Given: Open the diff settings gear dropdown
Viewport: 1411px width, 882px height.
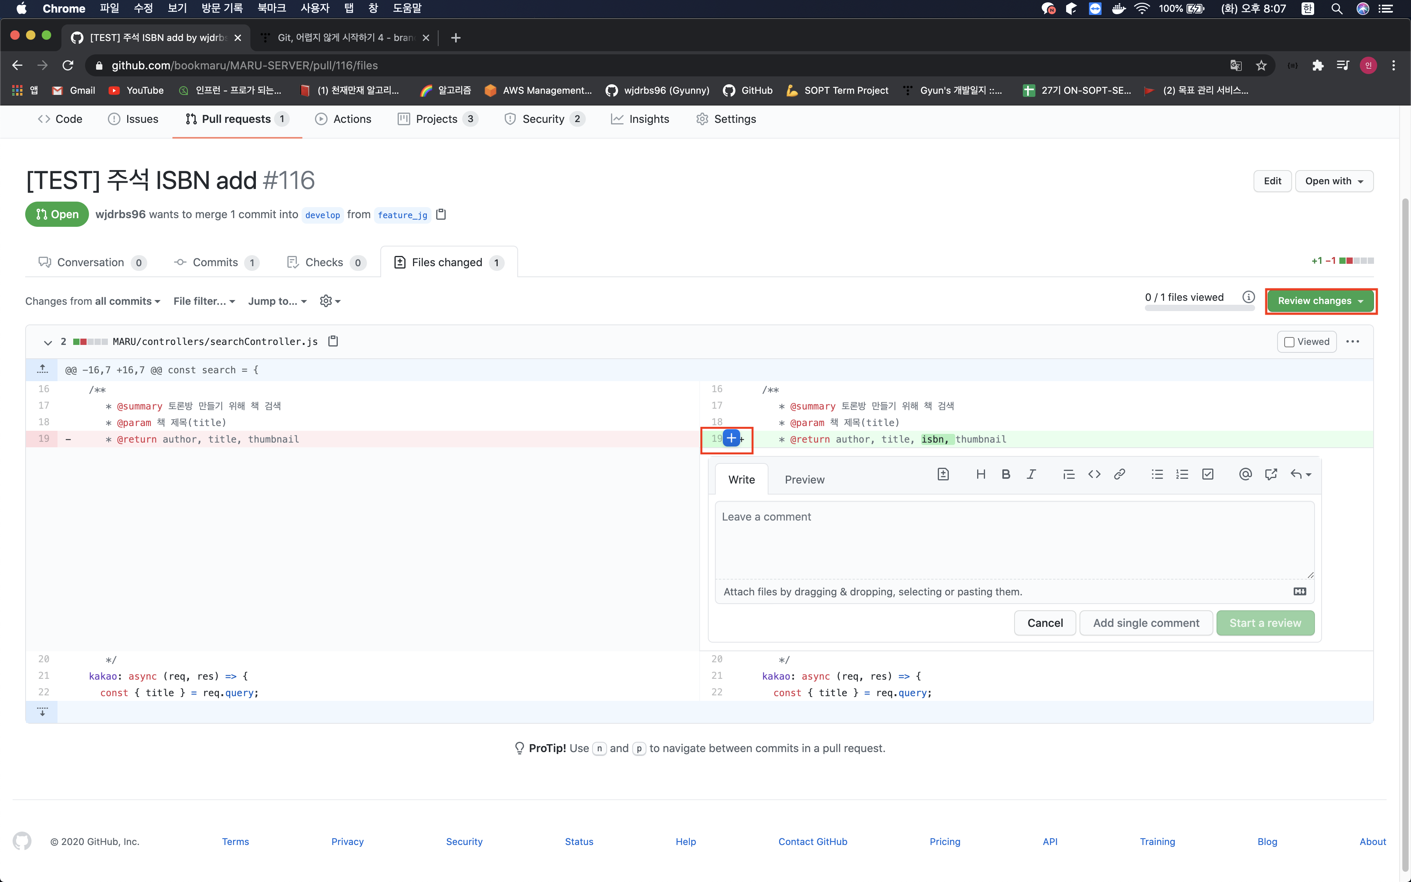Looking at the screenshot, I should click(330, 301).
